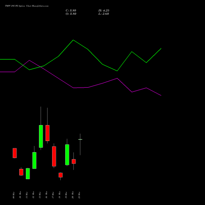Click the 17 Mar date label
205x205 pixels.
pos(53,195)
